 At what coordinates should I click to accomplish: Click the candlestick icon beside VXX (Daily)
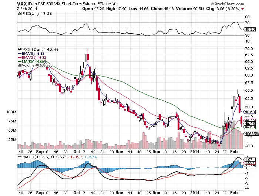(x=20, y=49)
